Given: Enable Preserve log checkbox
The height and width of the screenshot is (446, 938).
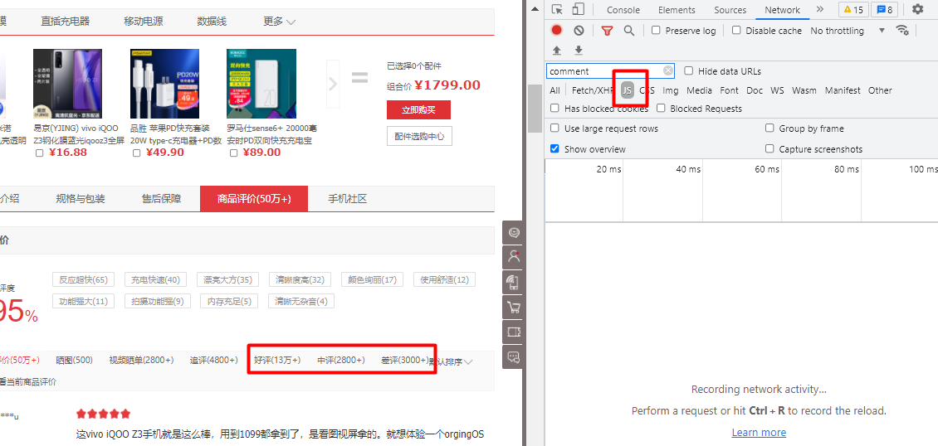Looking at the screenshot, I should point(656,31).
